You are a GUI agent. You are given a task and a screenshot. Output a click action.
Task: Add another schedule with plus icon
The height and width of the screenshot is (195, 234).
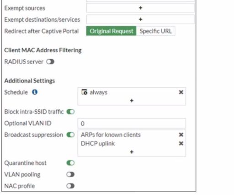132,100
